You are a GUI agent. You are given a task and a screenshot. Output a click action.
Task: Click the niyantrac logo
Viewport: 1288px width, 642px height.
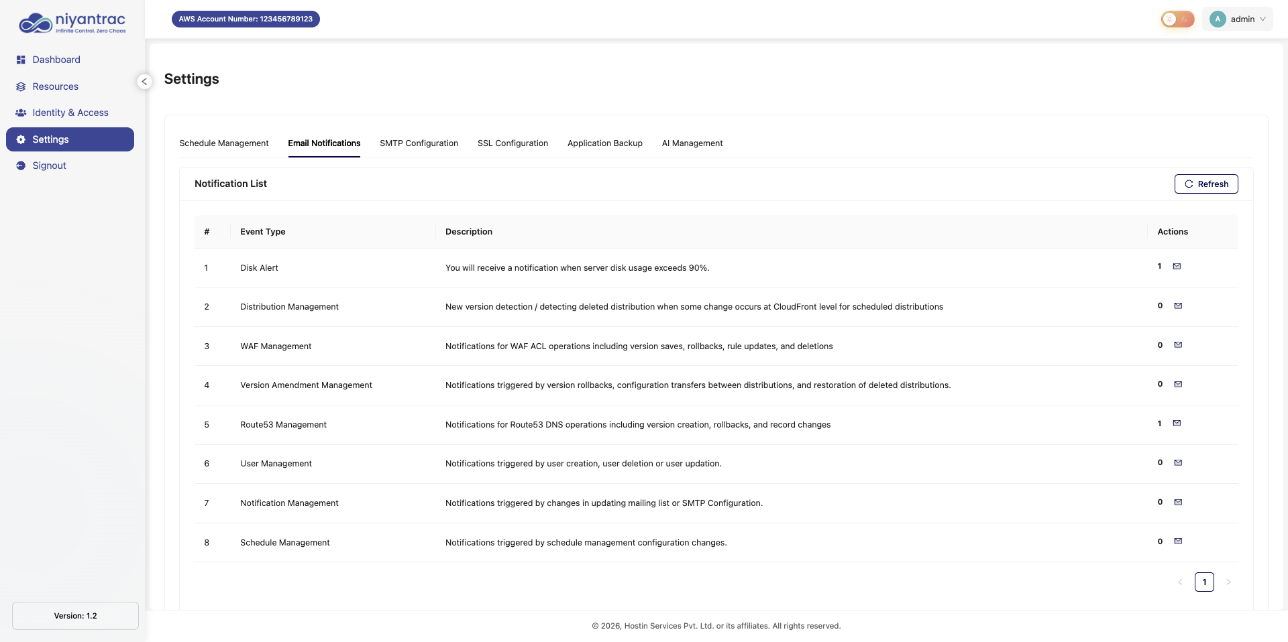tap(72, 23)
